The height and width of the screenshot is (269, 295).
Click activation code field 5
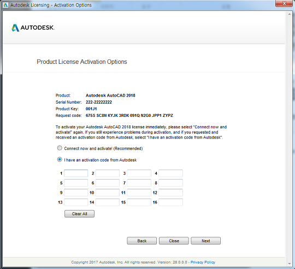pyautogui.click(x=76, y=183)
